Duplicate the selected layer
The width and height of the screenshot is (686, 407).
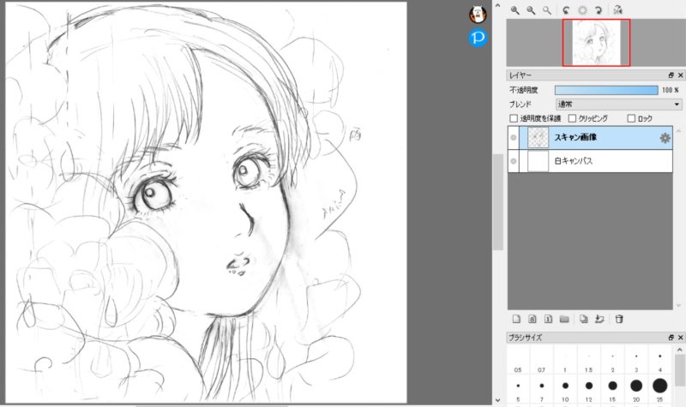[x=583, y=319]
